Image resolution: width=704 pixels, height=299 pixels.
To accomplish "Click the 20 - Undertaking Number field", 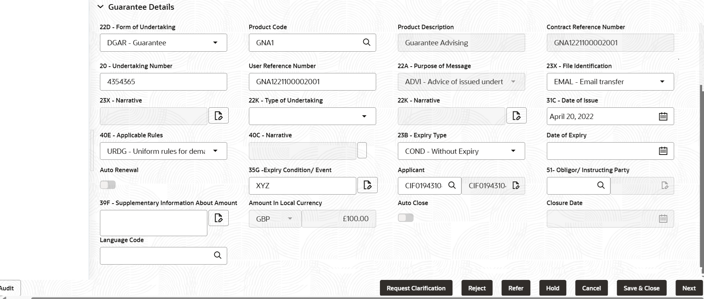I will 163,82.
